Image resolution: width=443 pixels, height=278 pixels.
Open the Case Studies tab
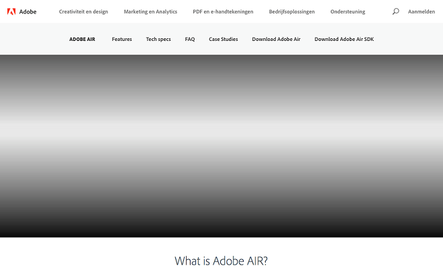(224, 39)
